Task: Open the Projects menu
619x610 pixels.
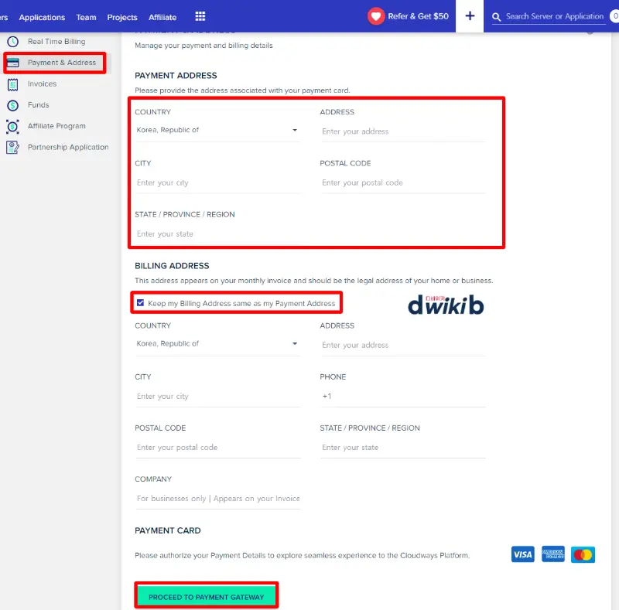Action: [x=122, y=17]
